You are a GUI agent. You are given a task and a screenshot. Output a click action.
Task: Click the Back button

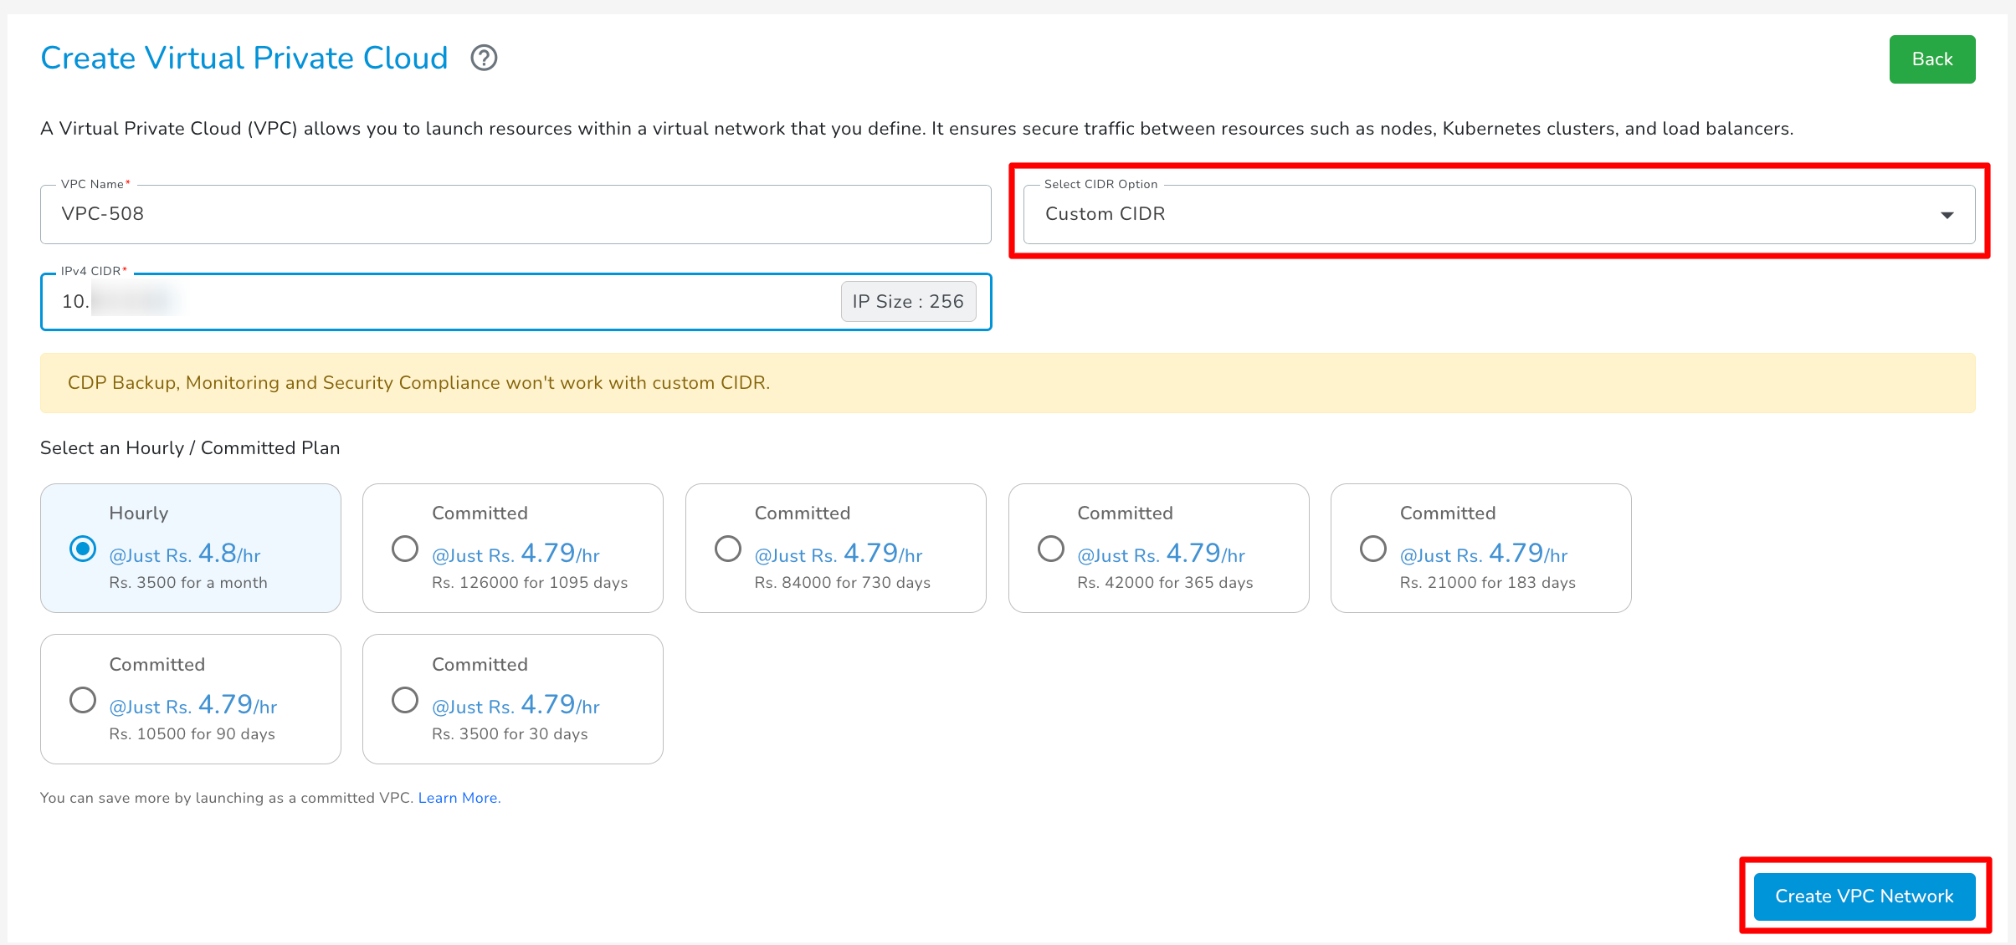pyautogui.click(x=1931, y=59)
